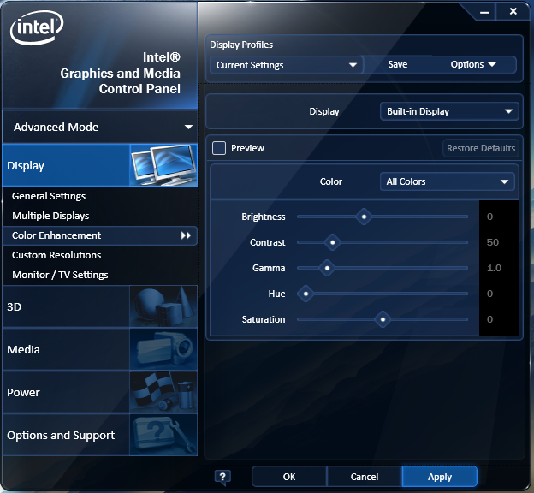Click the Color Enhancement double-arrow icon

(x=186, y=235)
